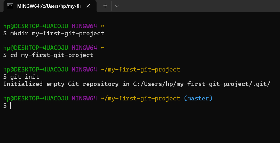This screenshot has width=280, height=143.
Task: Click "hp@DESKTOP-4UACOJU" on the bottom prompt line
Action: (x=36, y=98)
